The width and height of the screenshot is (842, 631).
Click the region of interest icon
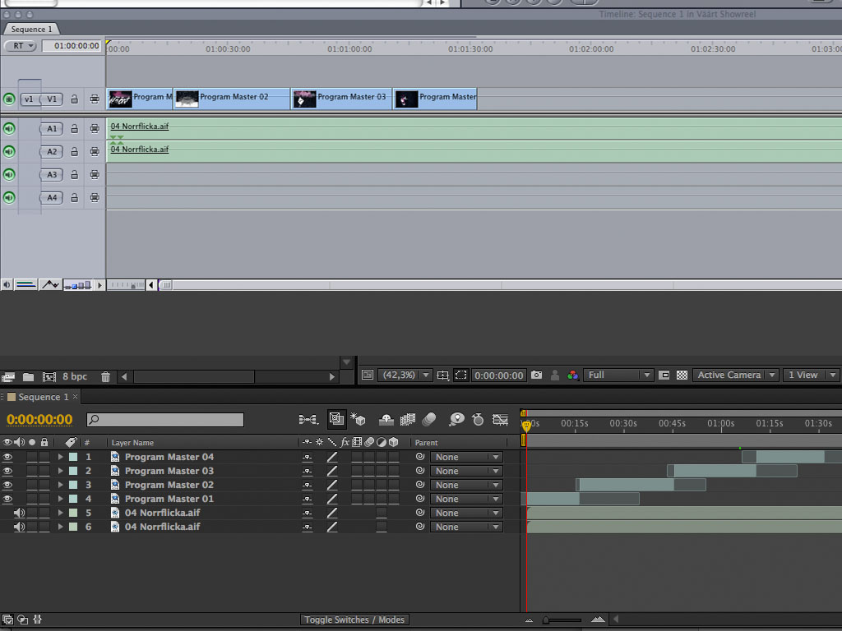tap(460, 375)
